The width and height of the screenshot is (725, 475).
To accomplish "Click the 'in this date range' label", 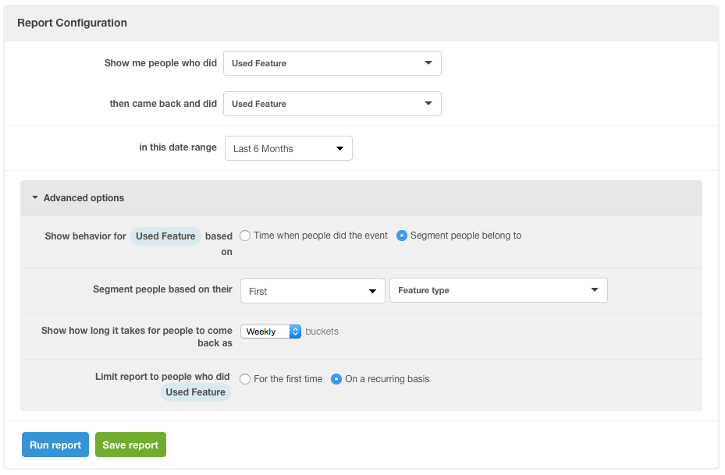I will pyautogui.click(x=178, y=147).
